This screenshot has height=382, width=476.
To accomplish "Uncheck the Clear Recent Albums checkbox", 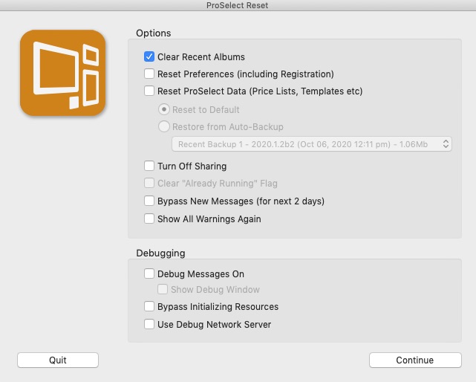I will (x=149, y=57).
